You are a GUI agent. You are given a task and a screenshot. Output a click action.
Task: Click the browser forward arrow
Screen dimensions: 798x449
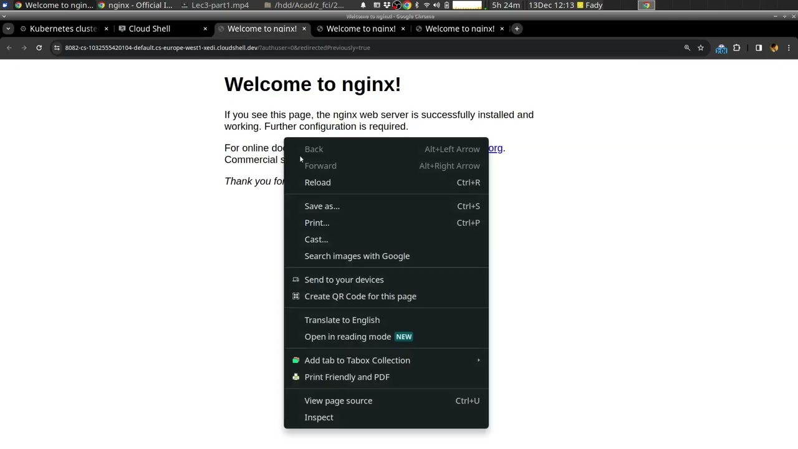point(24,47)
